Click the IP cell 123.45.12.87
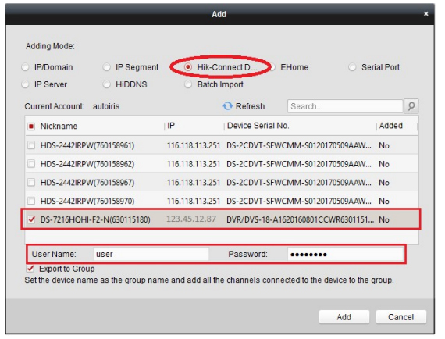This screenshot has height=339, width=445. (x=191, y=219)
